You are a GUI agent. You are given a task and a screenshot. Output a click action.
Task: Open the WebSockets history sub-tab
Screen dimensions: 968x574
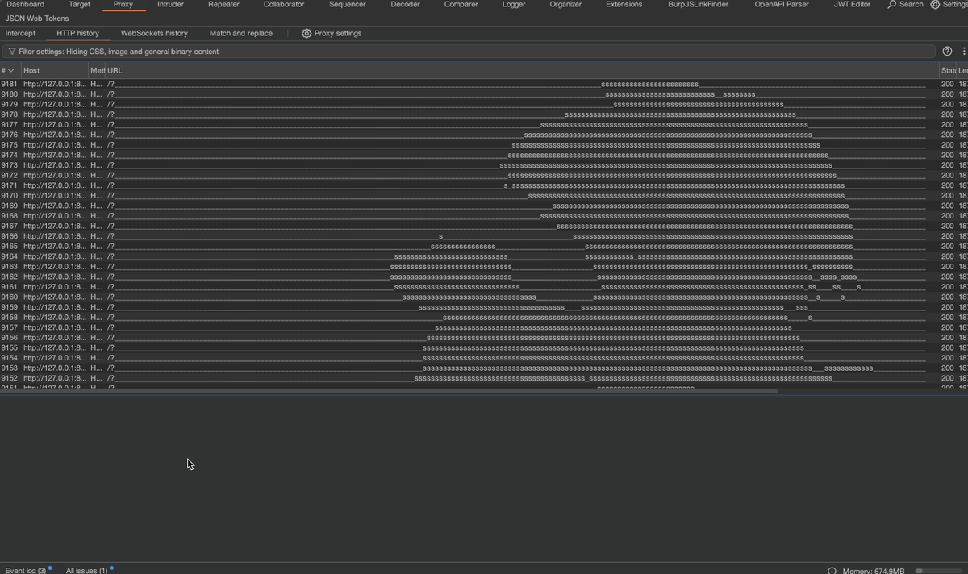point(154,34)
